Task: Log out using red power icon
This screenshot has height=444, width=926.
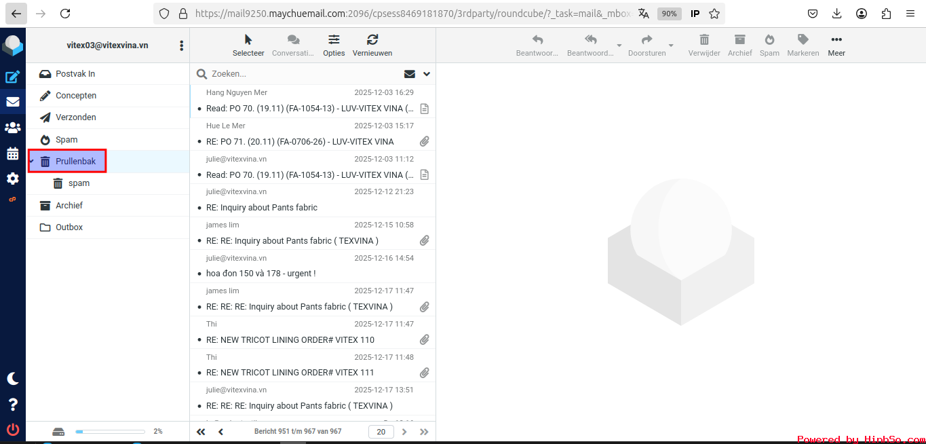Action: coord(12,429)
